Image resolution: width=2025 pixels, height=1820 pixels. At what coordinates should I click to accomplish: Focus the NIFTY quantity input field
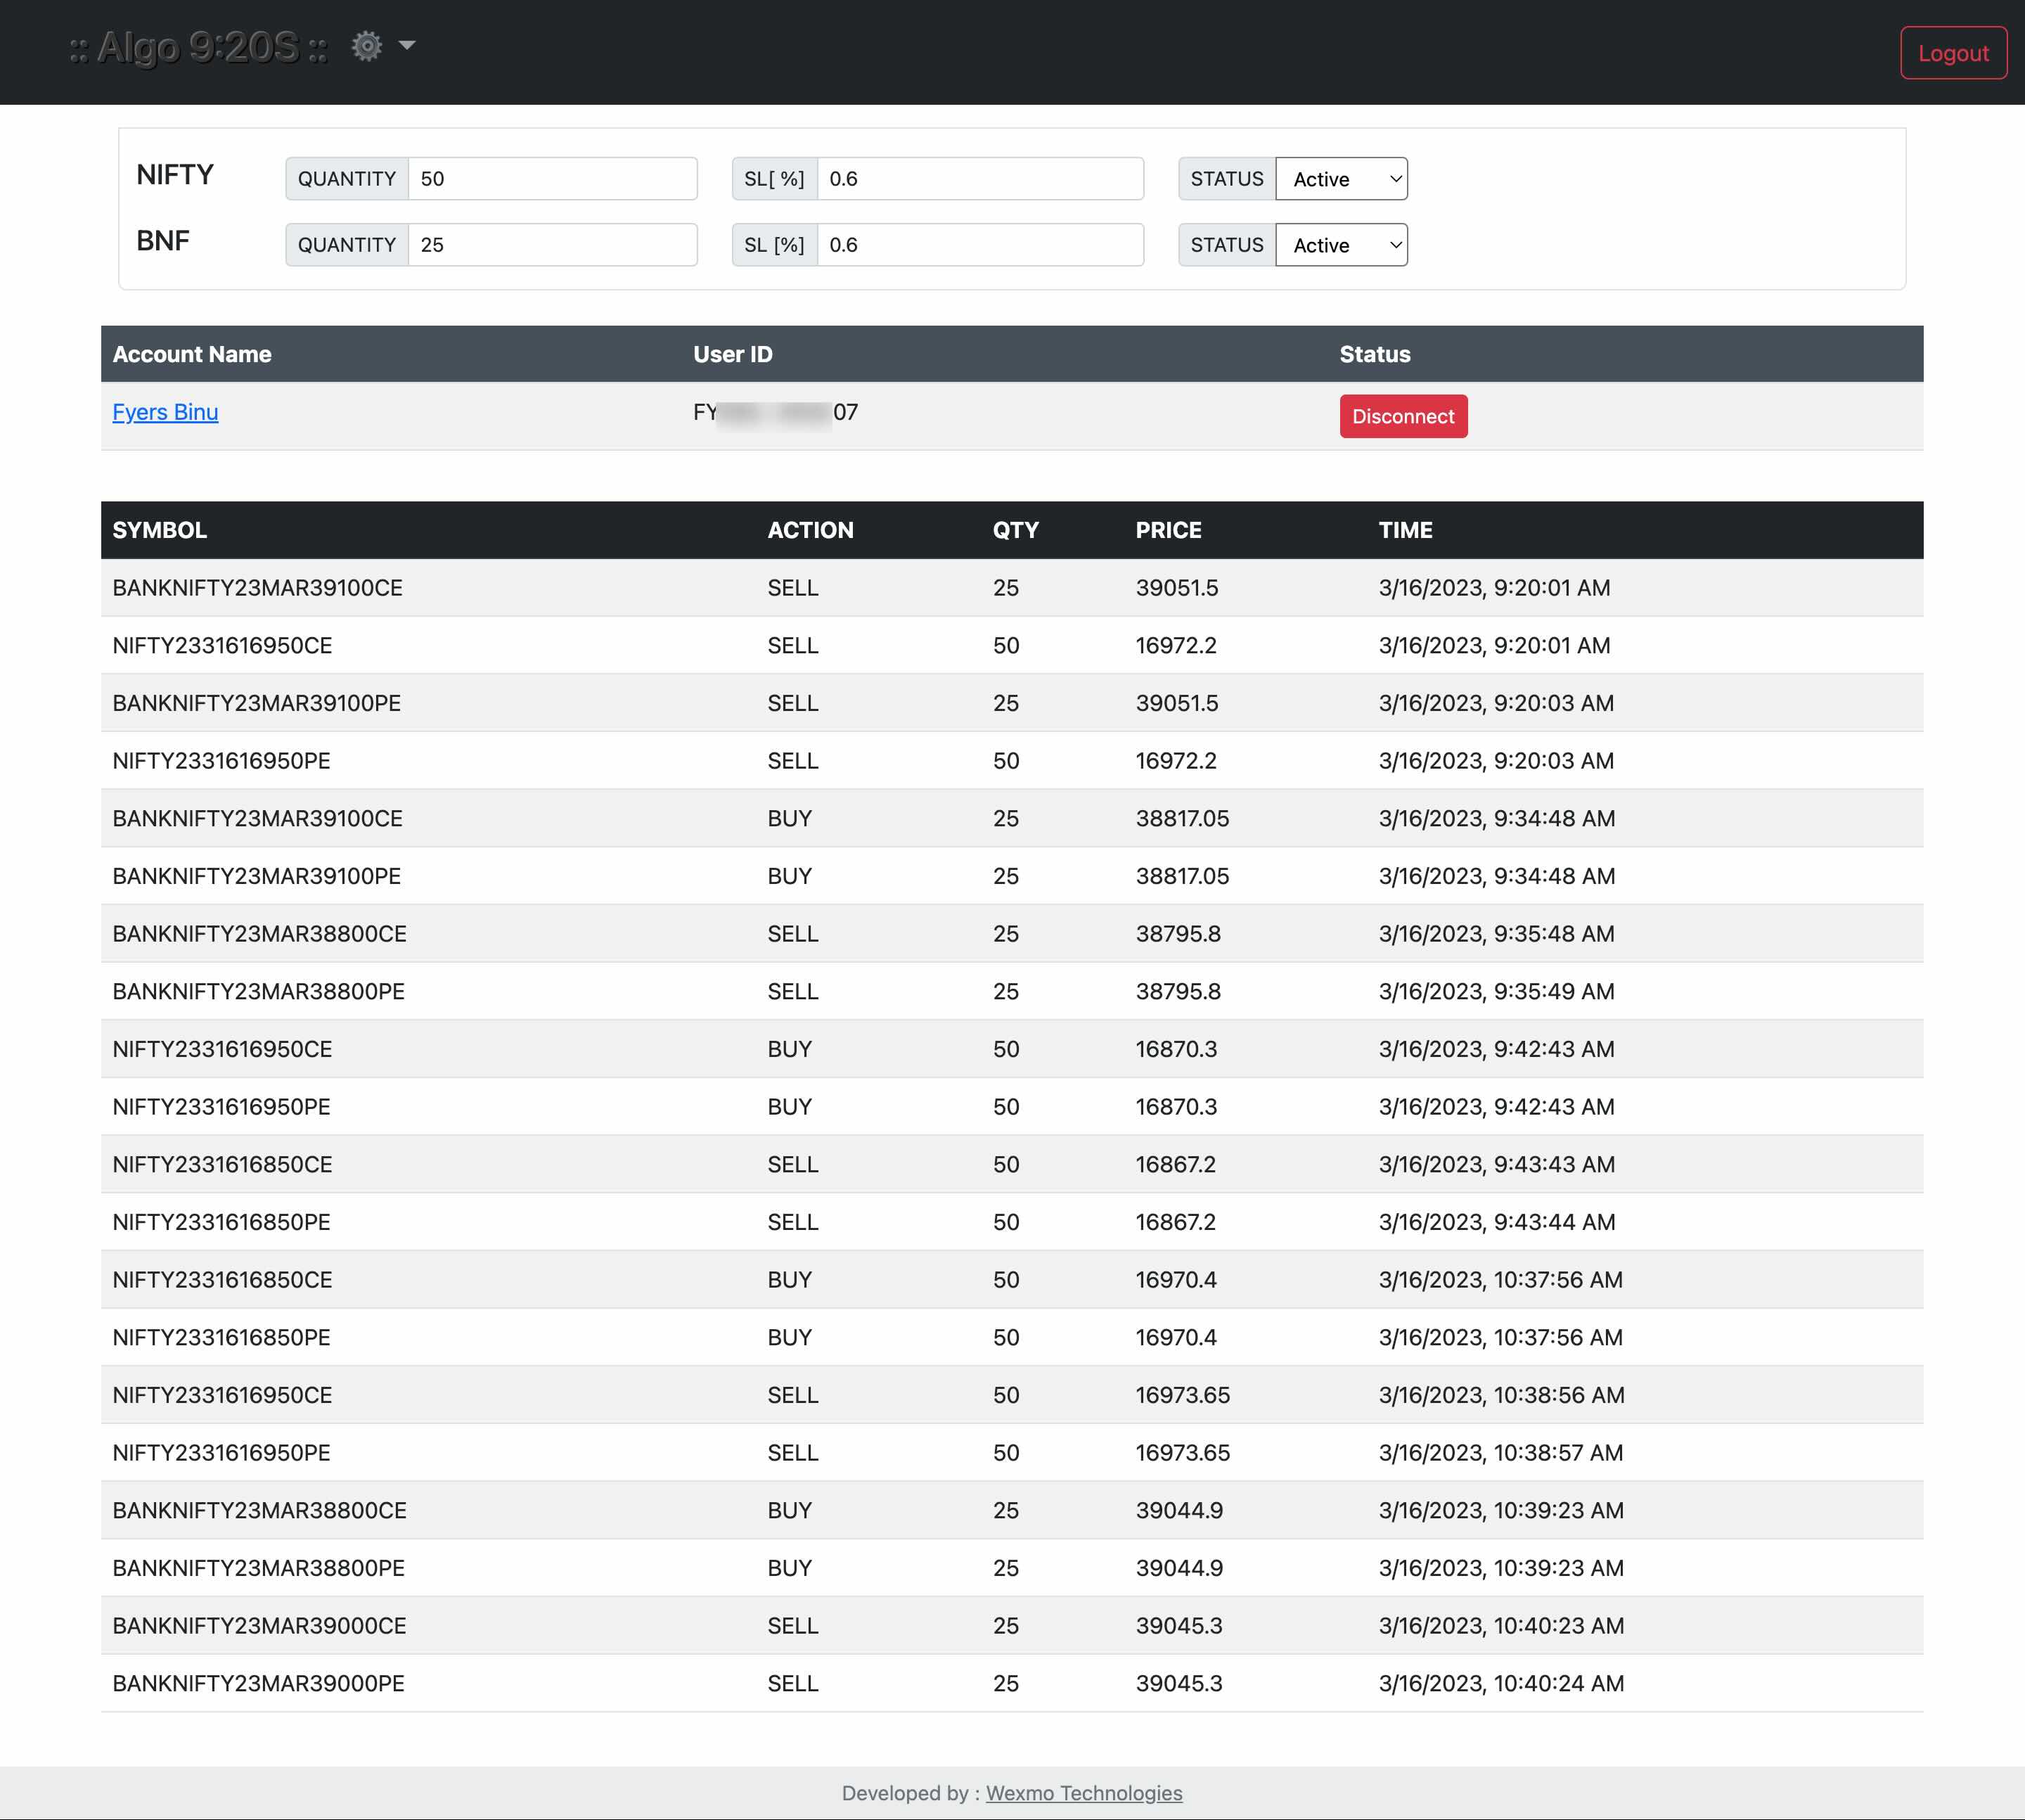[x=552, y=179]
